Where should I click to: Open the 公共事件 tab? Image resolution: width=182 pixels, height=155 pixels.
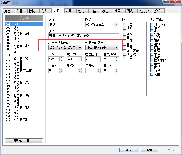[145, 11]
